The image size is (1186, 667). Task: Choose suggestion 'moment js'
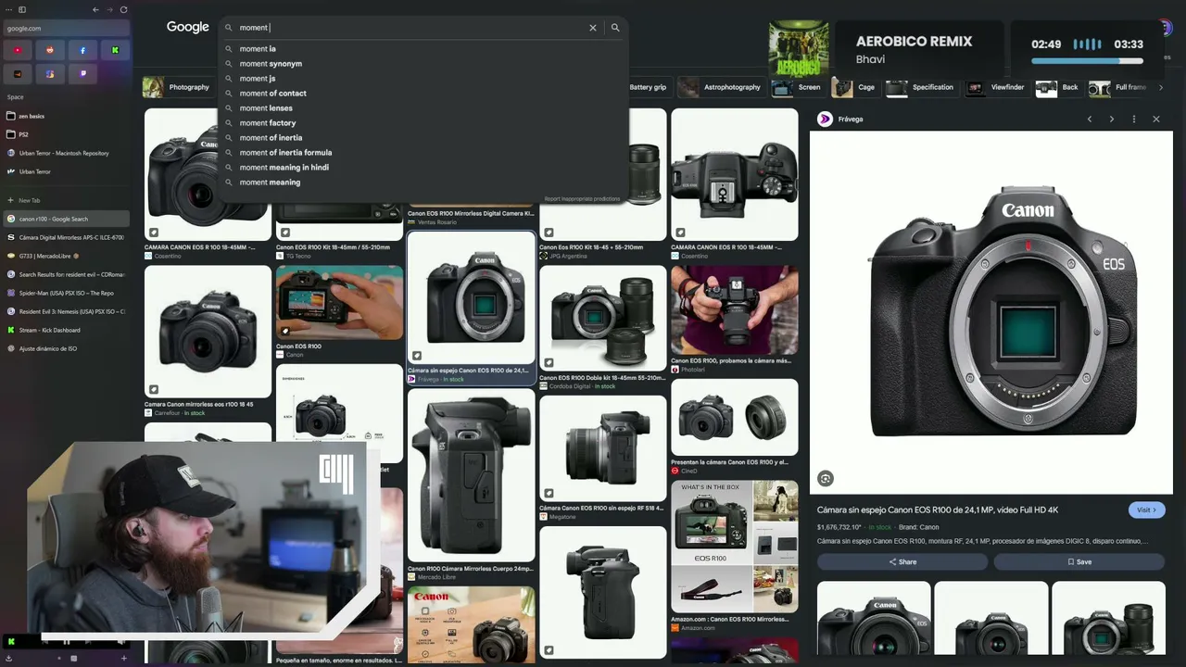click(x=423, y=79)
